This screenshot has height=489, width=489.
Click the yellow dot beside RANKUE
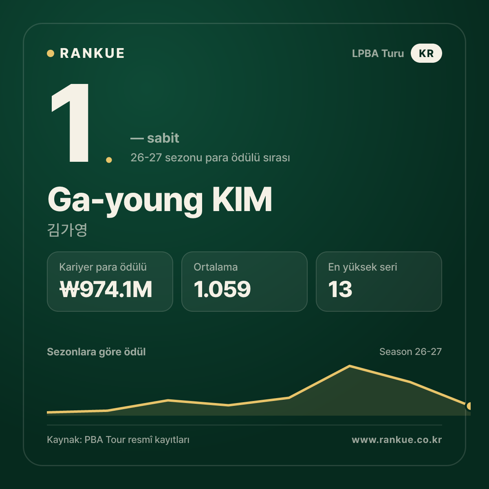pos(51,53)
